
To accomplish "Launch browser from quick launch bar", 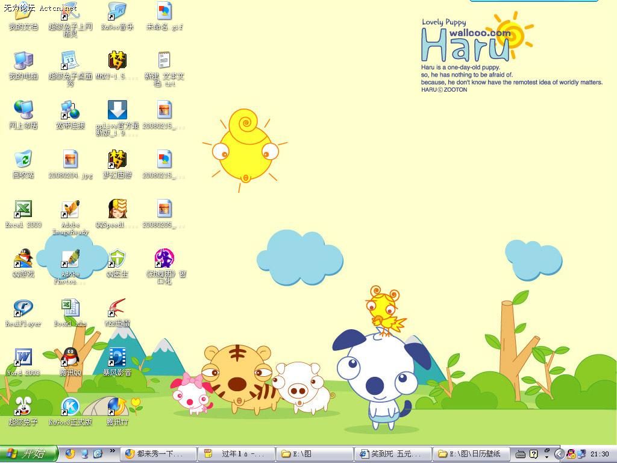I will tap(70, 454).
